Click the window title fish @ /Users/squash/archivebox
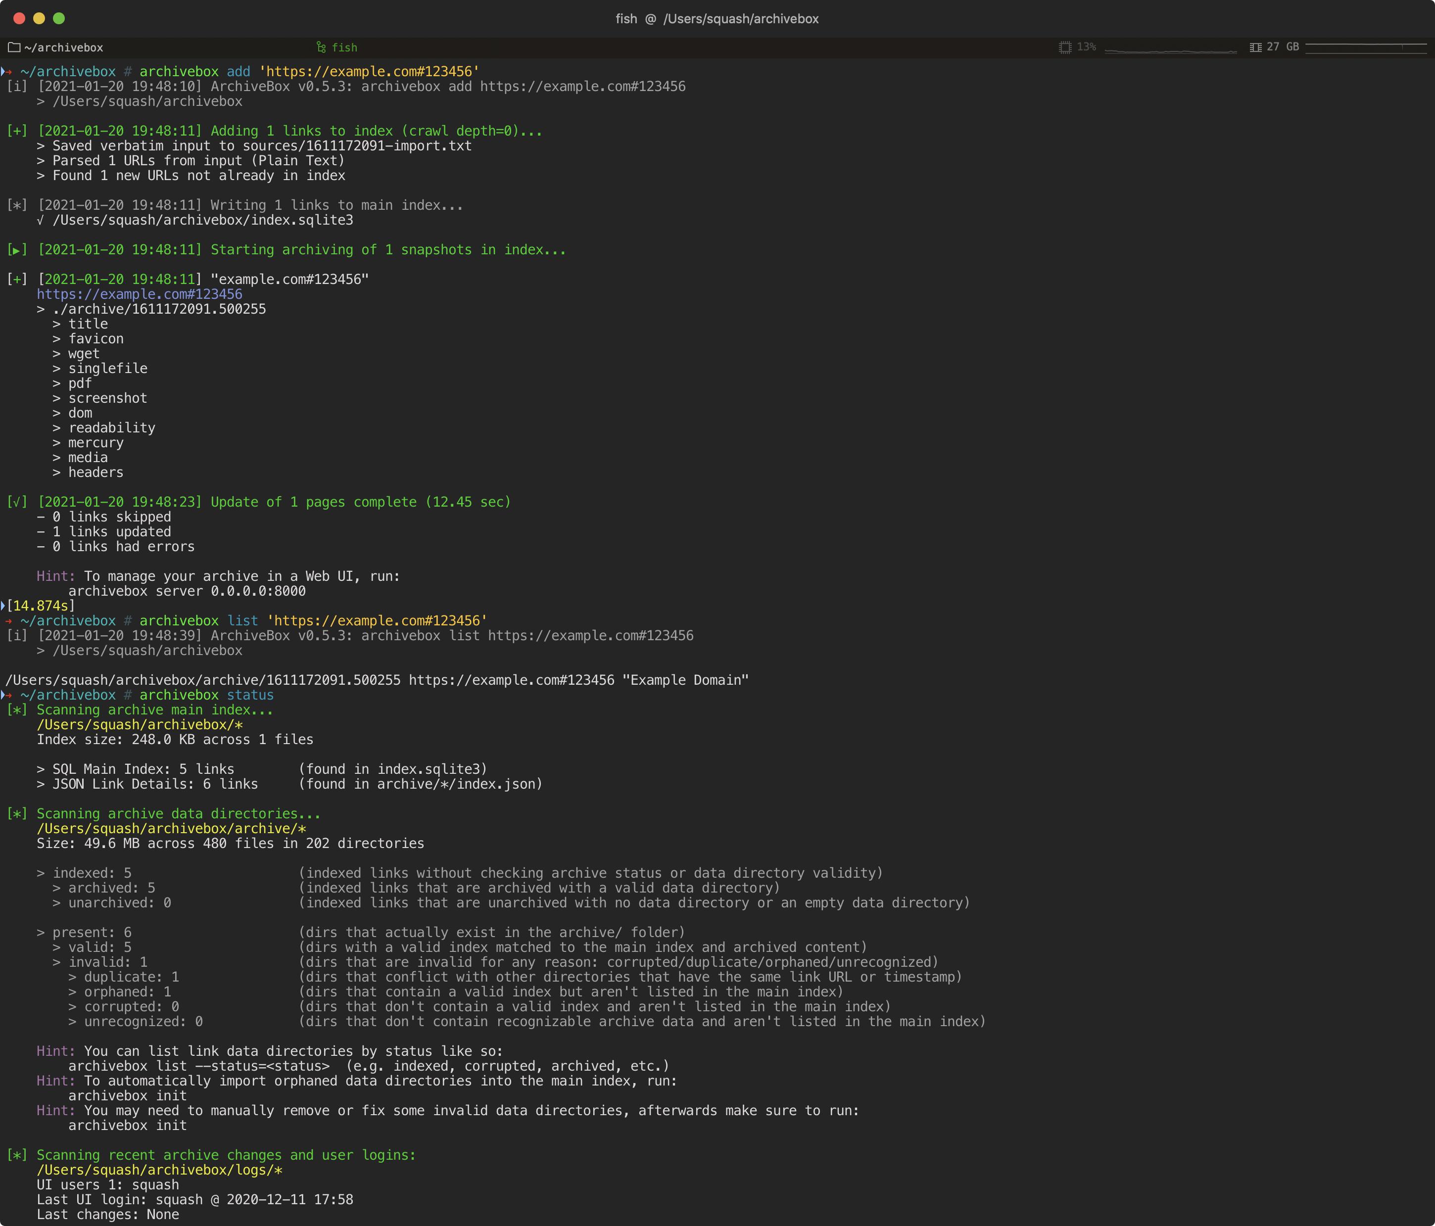The width and height of the screenshot is (1435, 1226). coord(717,19)
